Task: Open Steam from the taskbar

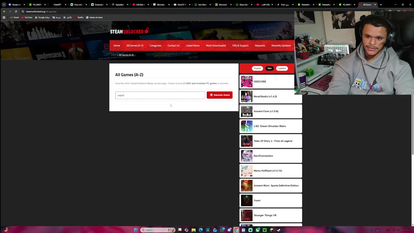Action: tap(279, 230)
